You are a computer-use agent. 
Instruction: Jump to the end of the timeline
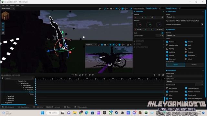click(x=93, y=75)
